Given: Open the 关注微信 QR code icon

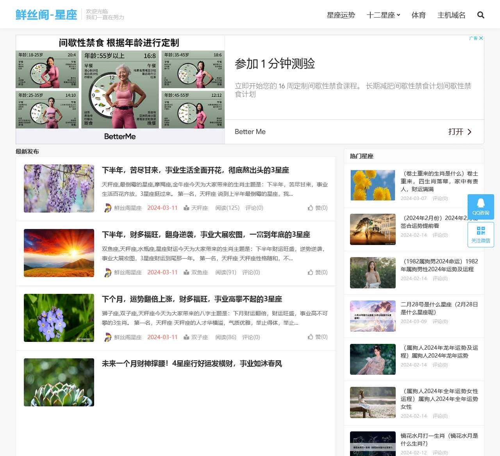Looking at the screenshot, I should click(481, 231).
